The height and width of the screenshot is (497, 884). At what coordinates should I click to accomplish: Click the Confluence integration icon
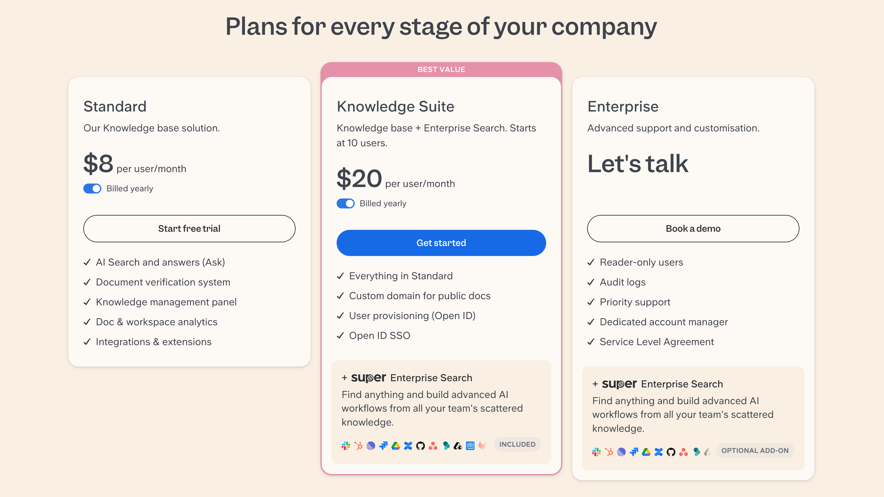(x=408, y=445)
